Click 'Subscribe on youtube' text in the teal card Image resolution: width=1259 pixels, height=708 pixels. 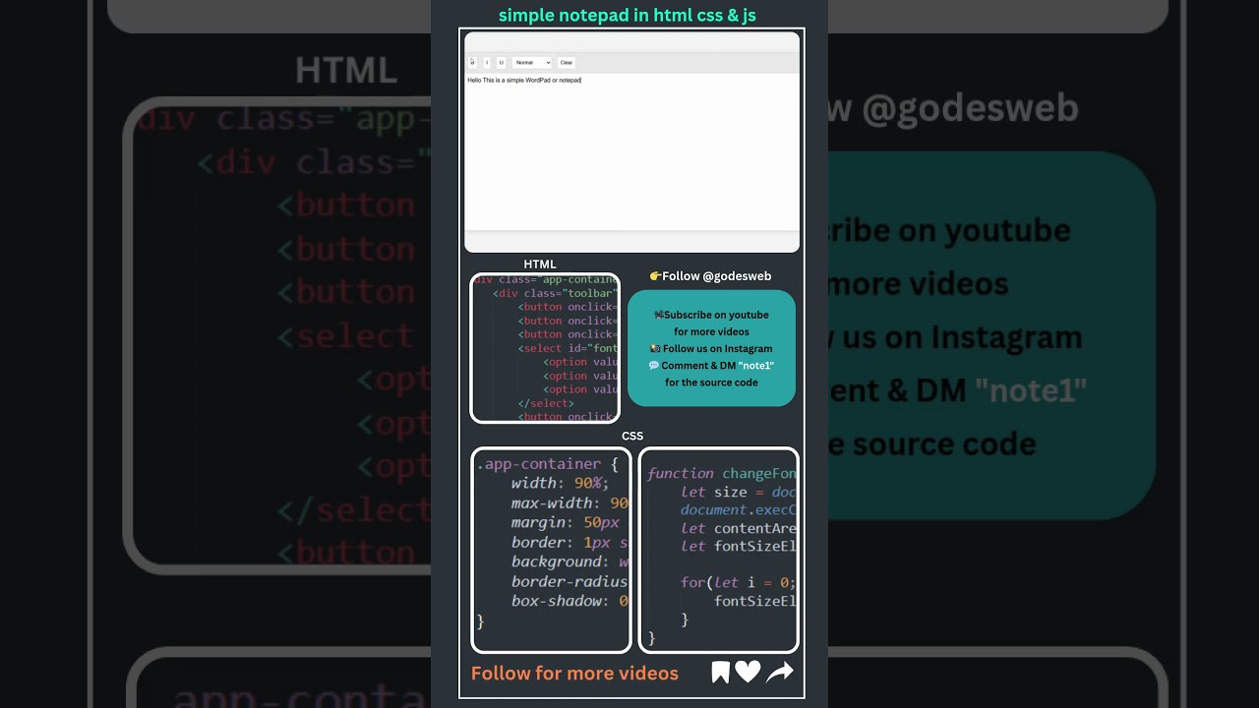point(716,315)
